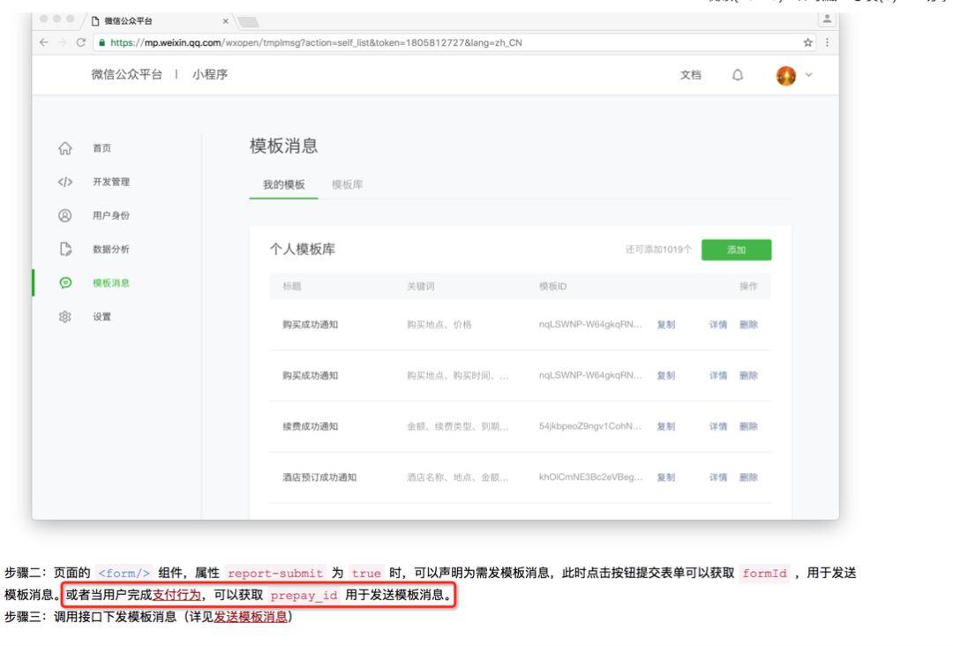The width and height of the screenshot is (953, 646).
Task: Switch to the 模板库 tab
Action: click(x=347, y=184)
